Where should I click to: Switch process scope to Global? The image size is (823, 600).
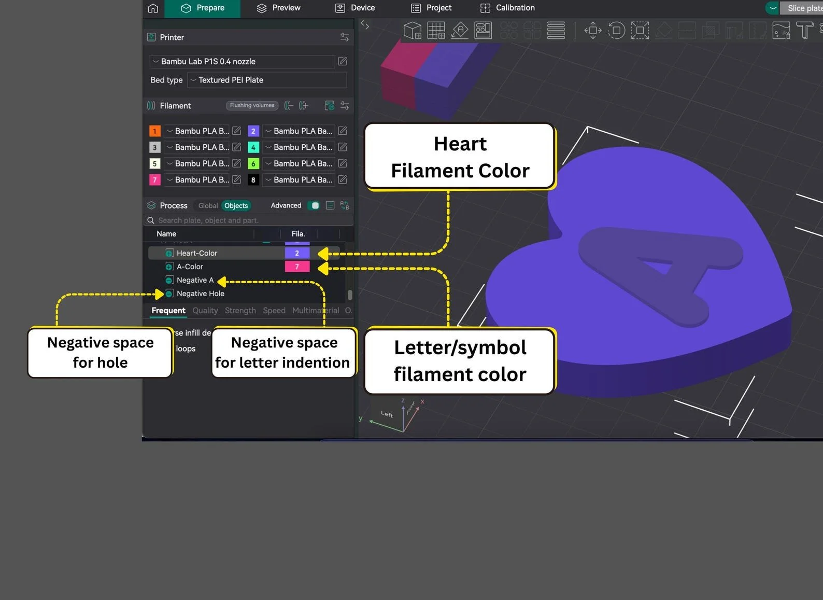click(x=208, y=206)
